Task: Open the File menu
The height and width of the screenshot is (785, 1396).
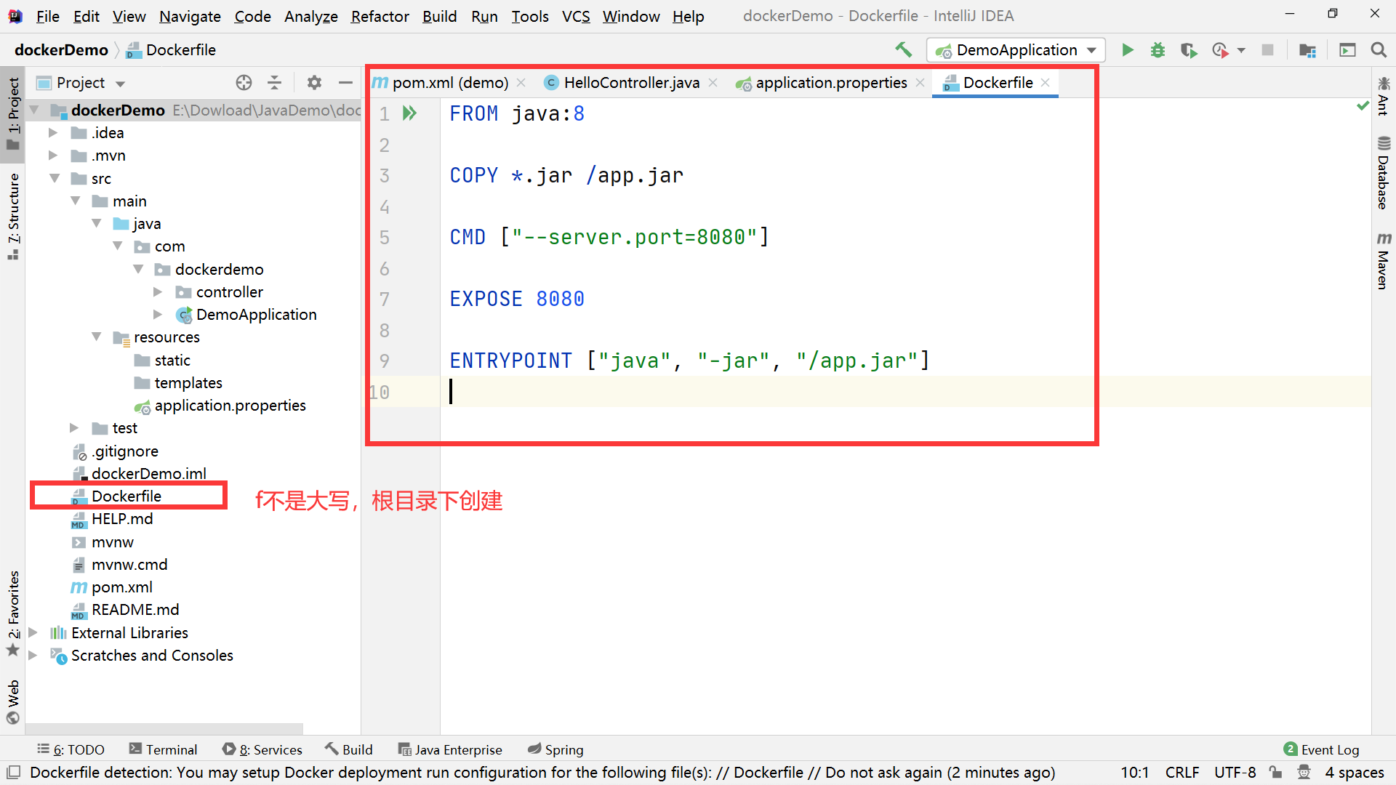Action: point(47,16)
